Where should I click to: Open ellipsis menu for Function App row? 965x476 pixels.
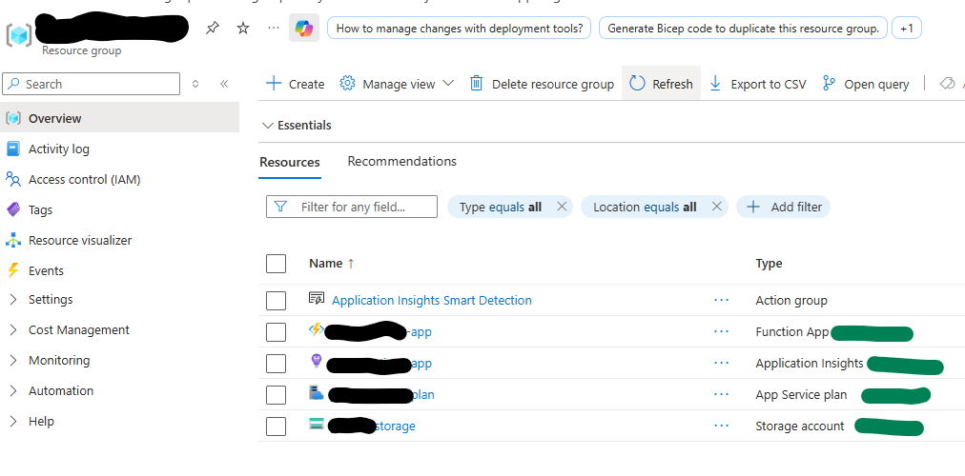point(721,331)
